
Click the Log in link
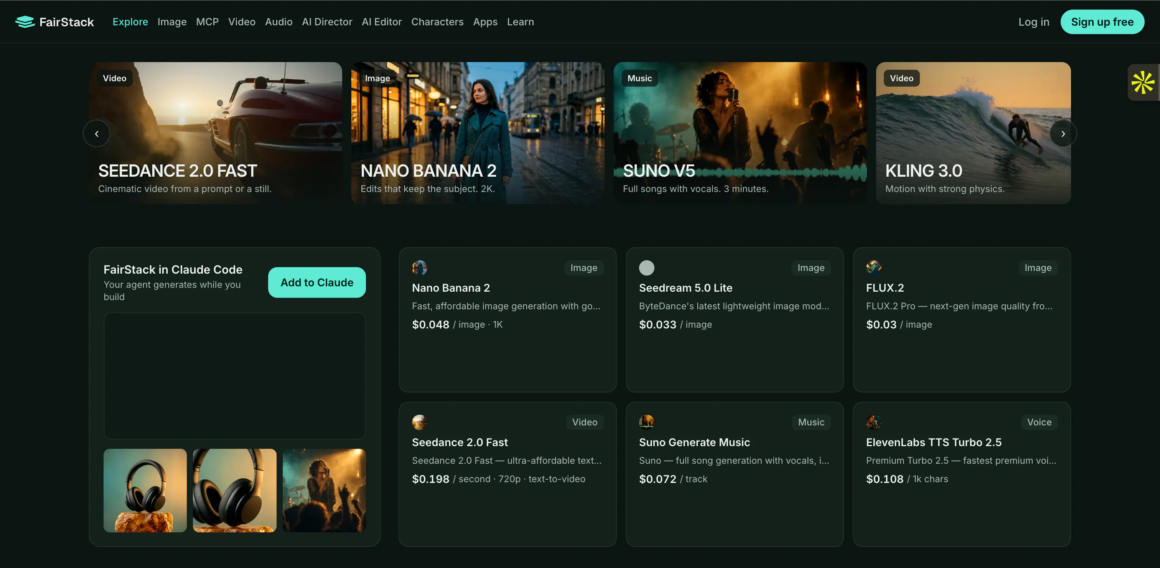coord(1033,21)
